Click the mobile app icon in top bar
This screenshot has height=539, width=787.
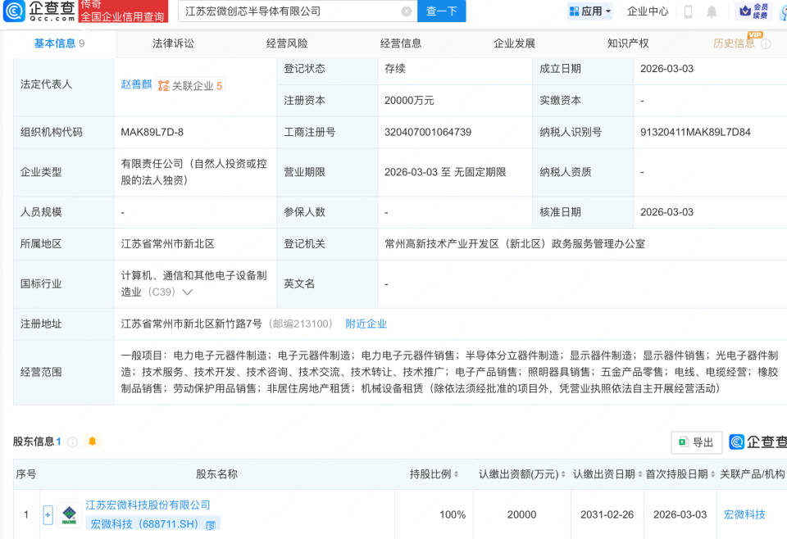pos(688,11)
